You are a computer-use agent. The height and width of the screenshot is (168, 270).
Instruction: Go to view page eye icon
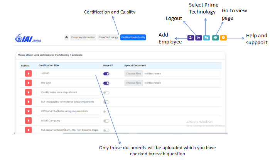(215, 38)
